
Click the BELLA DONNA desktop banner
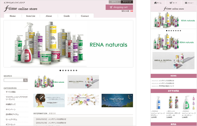pyautogui.click(x=83, y=82)
